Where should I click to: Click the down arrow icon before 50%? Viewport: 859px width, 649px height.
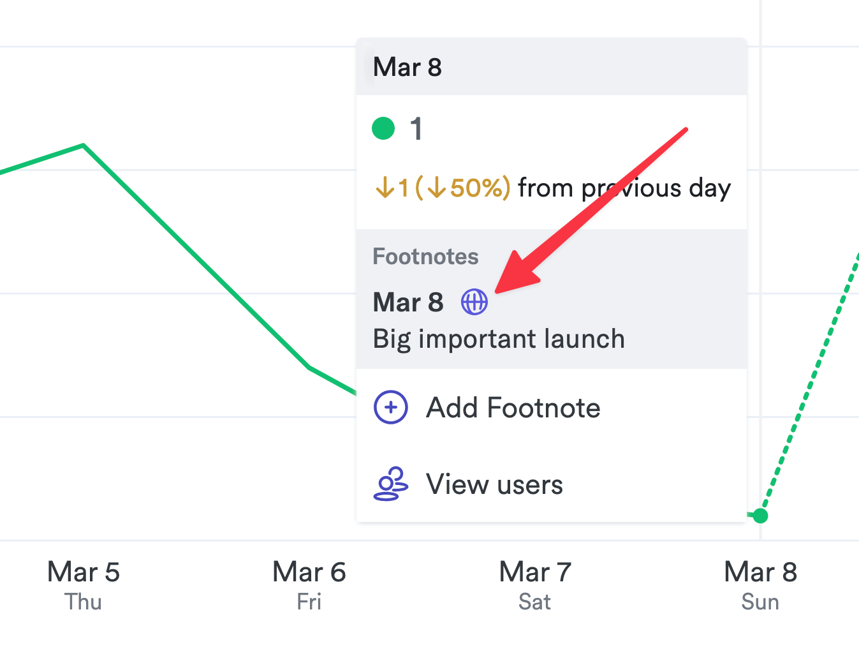[x=436, y=188]
